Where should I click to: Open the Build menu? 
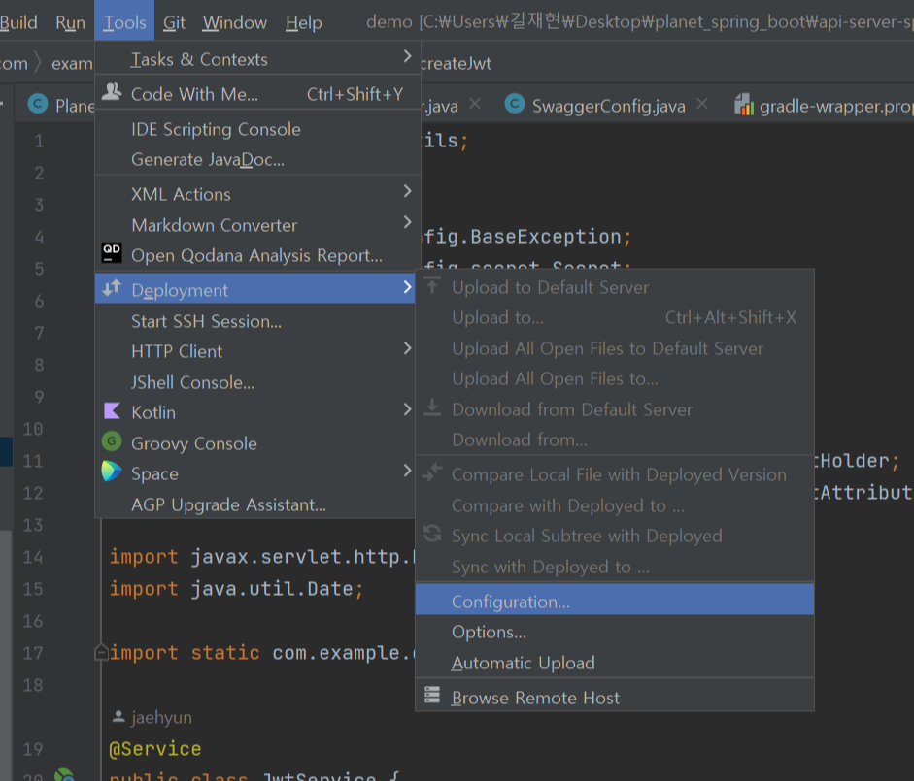click(18, 22)
